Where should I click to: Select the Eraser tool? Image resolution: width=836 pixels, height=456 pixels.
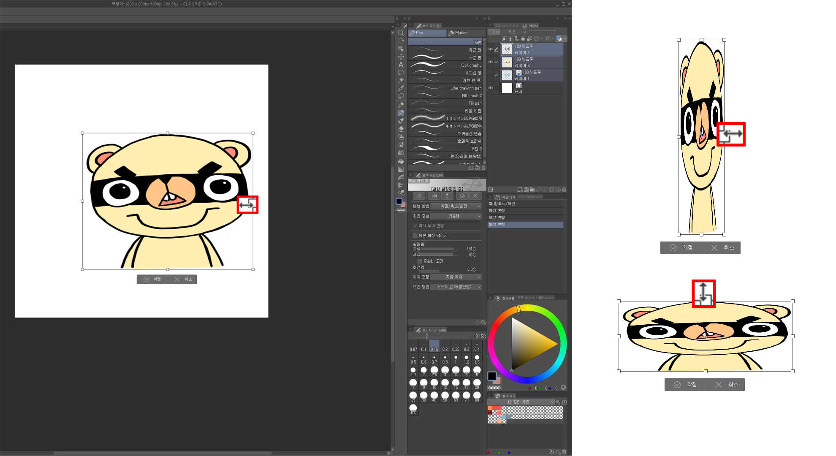401,129
